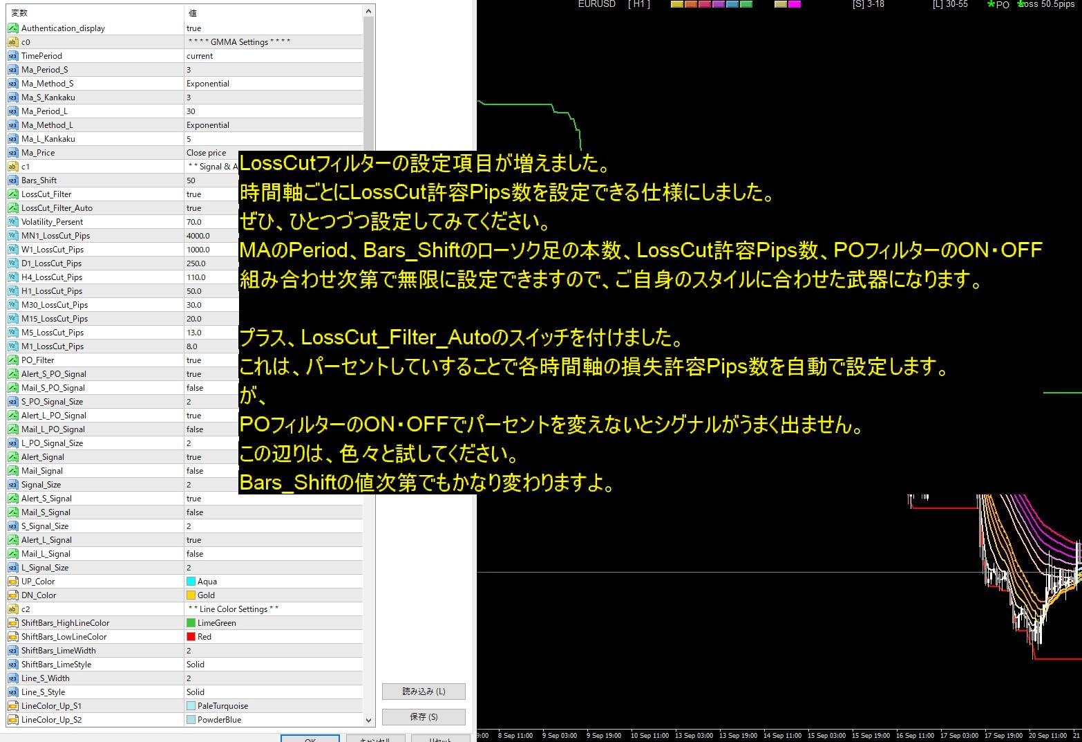Click the color icon beside DN_Color
Screen dimensions: 1082x742
point(12,595)
